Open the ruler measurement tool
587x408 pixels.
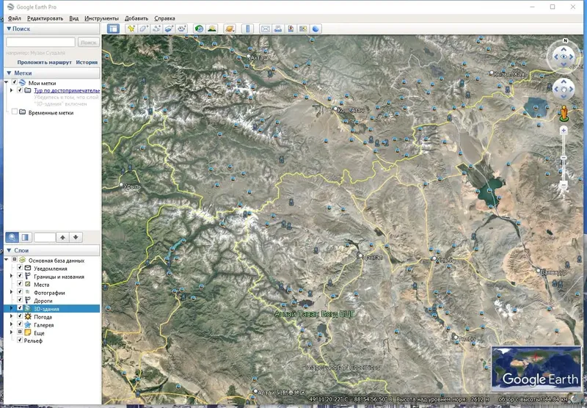pyautogui.click(x=247, y=29)
